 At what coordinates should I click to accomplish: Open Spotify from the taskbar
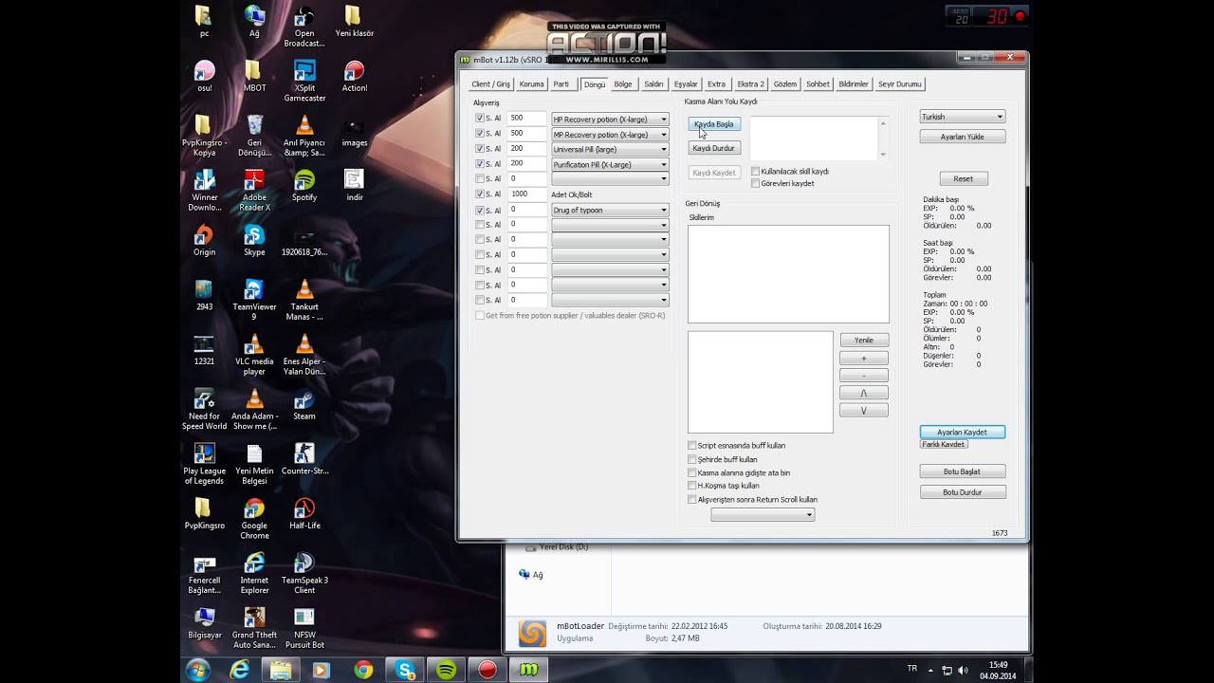(446, 670)
